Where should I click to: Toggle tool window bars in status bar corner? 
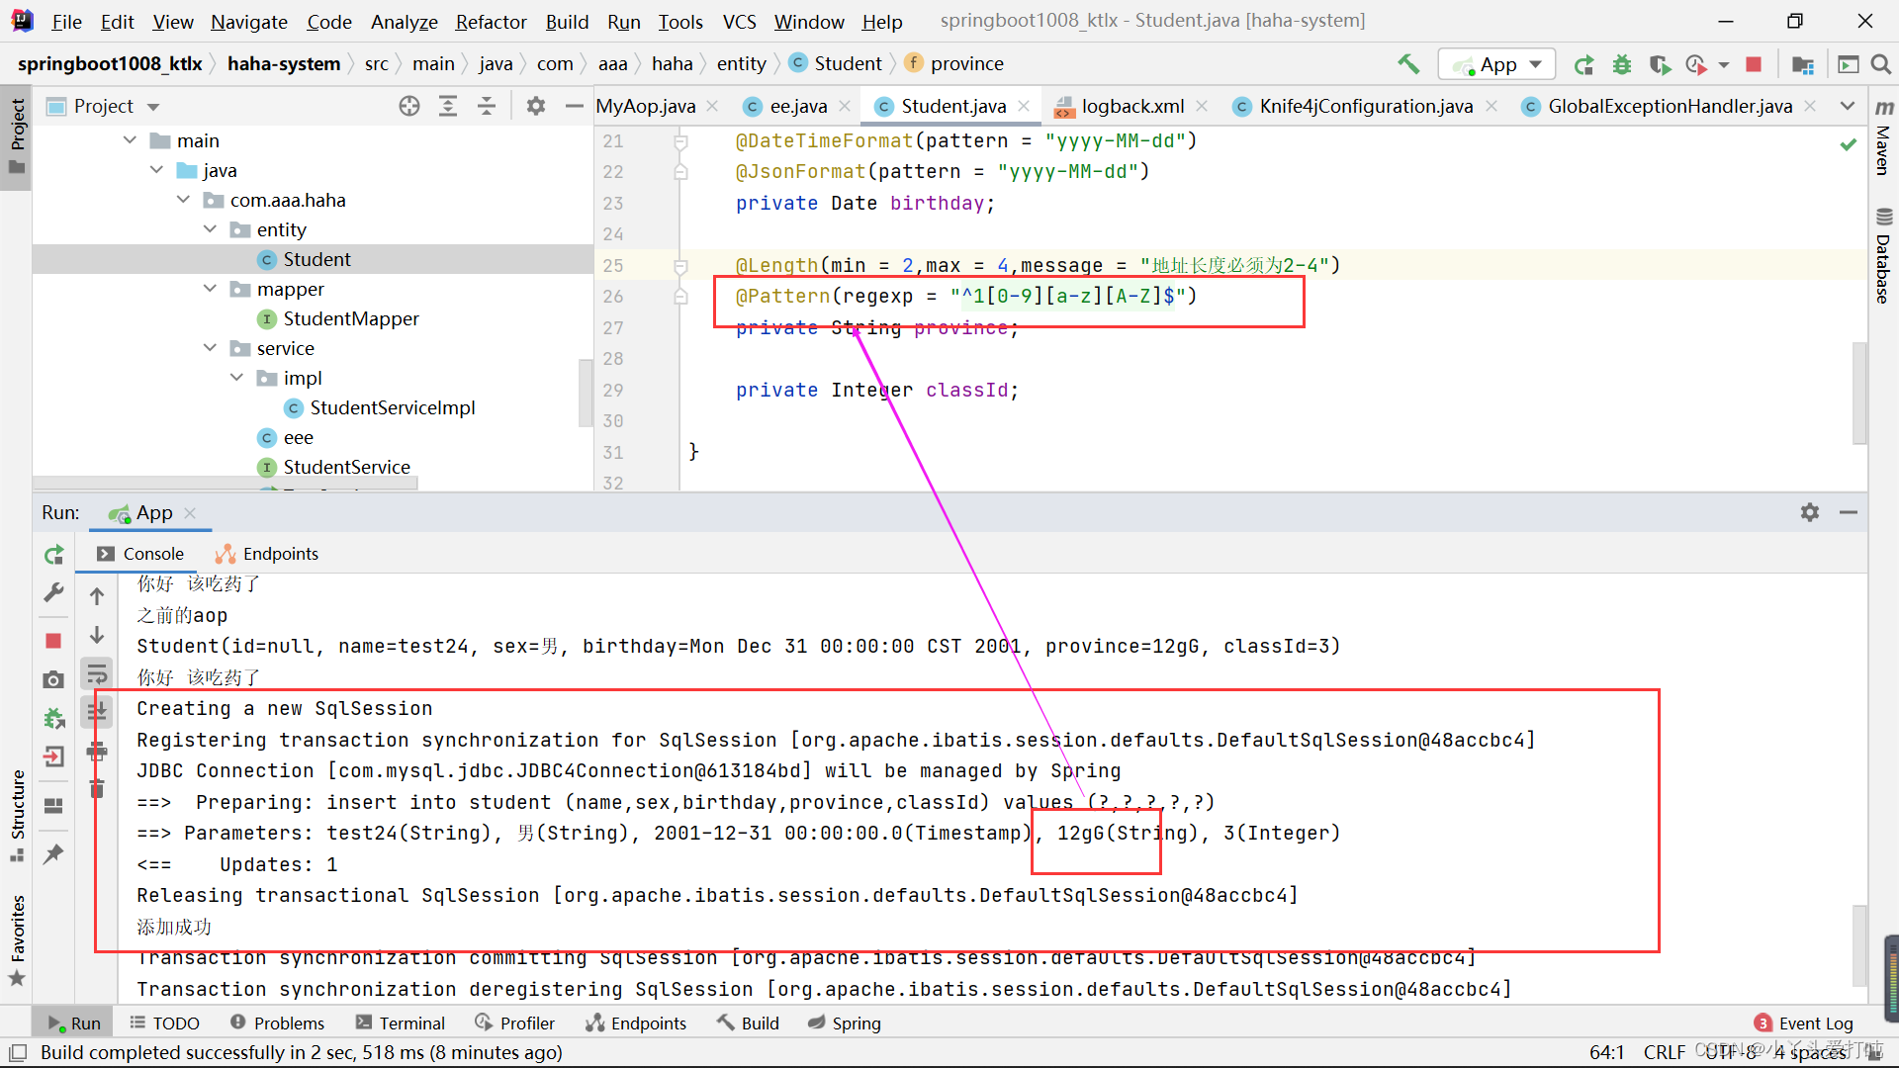[x=17, y=1053]
